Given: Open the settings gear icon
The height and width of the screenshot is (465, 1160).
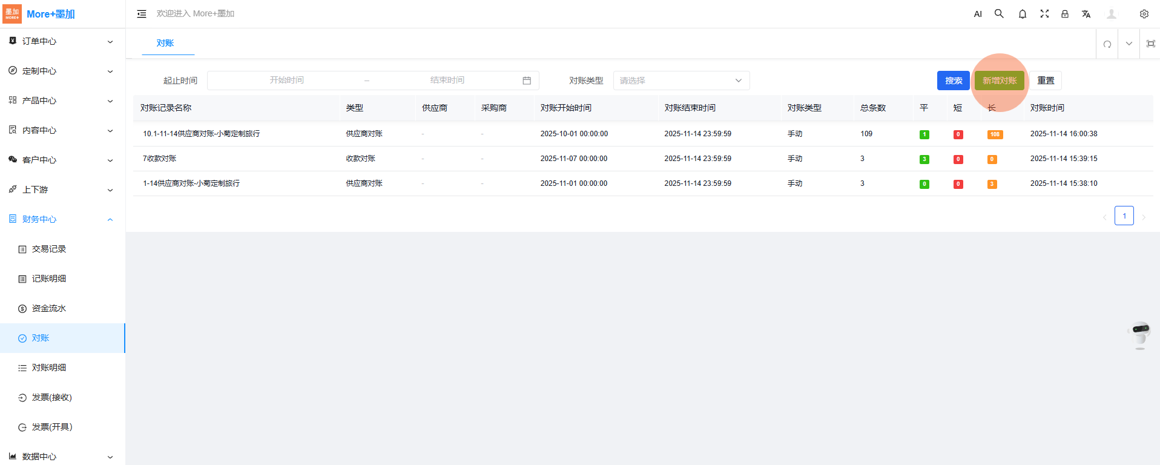Looking at the screenshot, I should click(1144, 14).
